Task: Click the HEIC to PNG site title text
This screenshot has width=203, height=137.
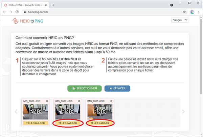Action: [x=32, y=21]
